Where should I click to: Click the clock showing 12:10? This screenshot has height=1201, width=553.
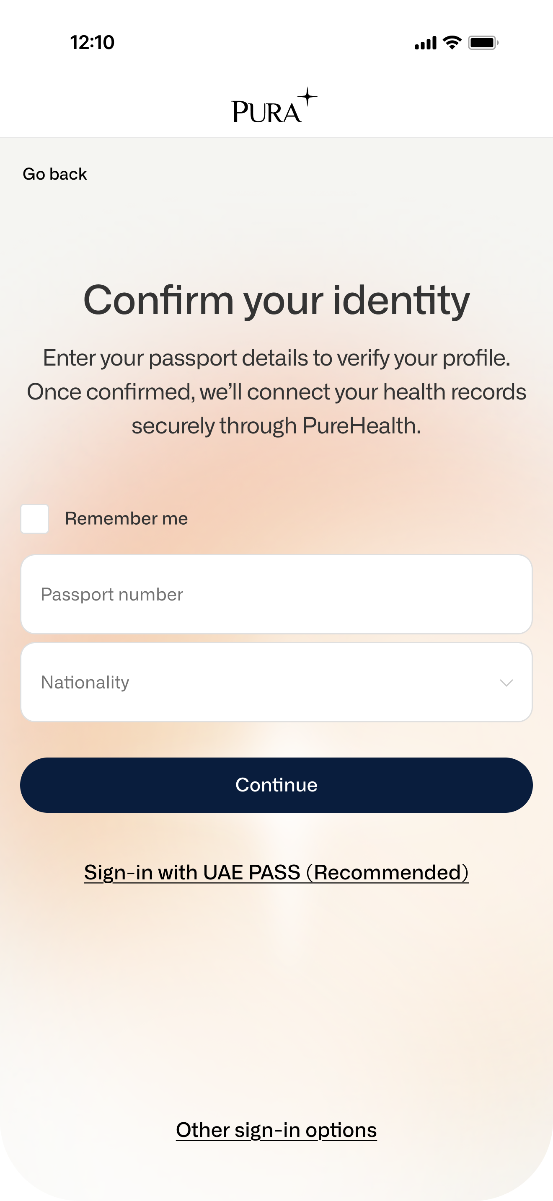click(91, 42)
